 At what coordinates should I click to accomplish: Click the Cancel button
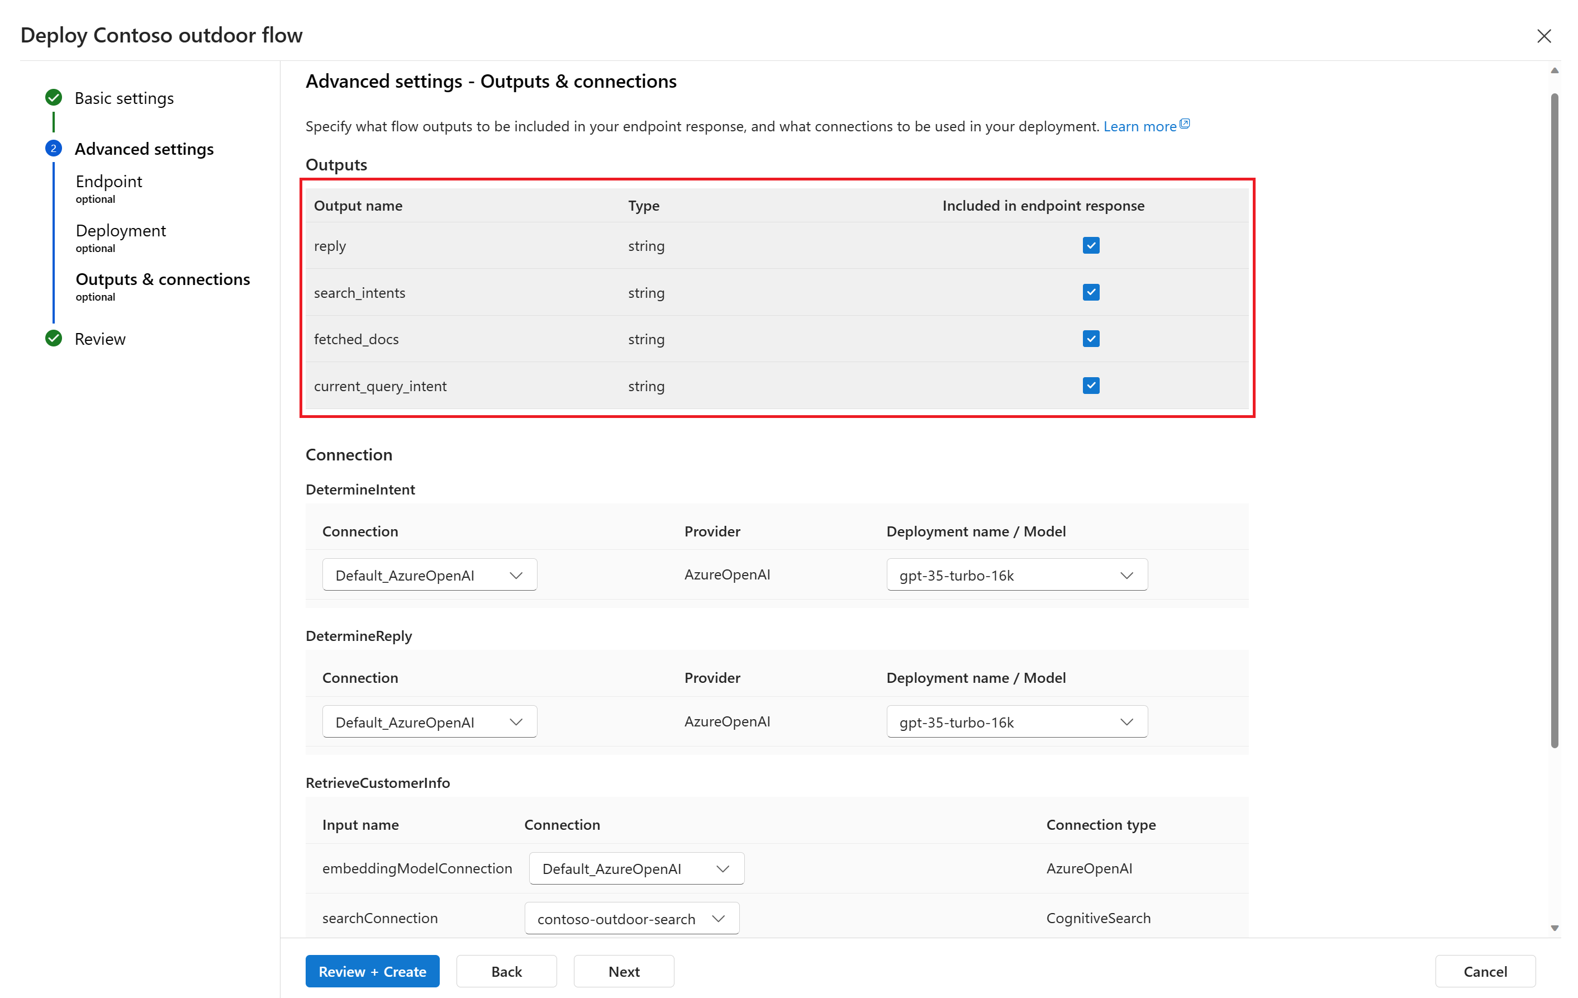[1485, 971]
